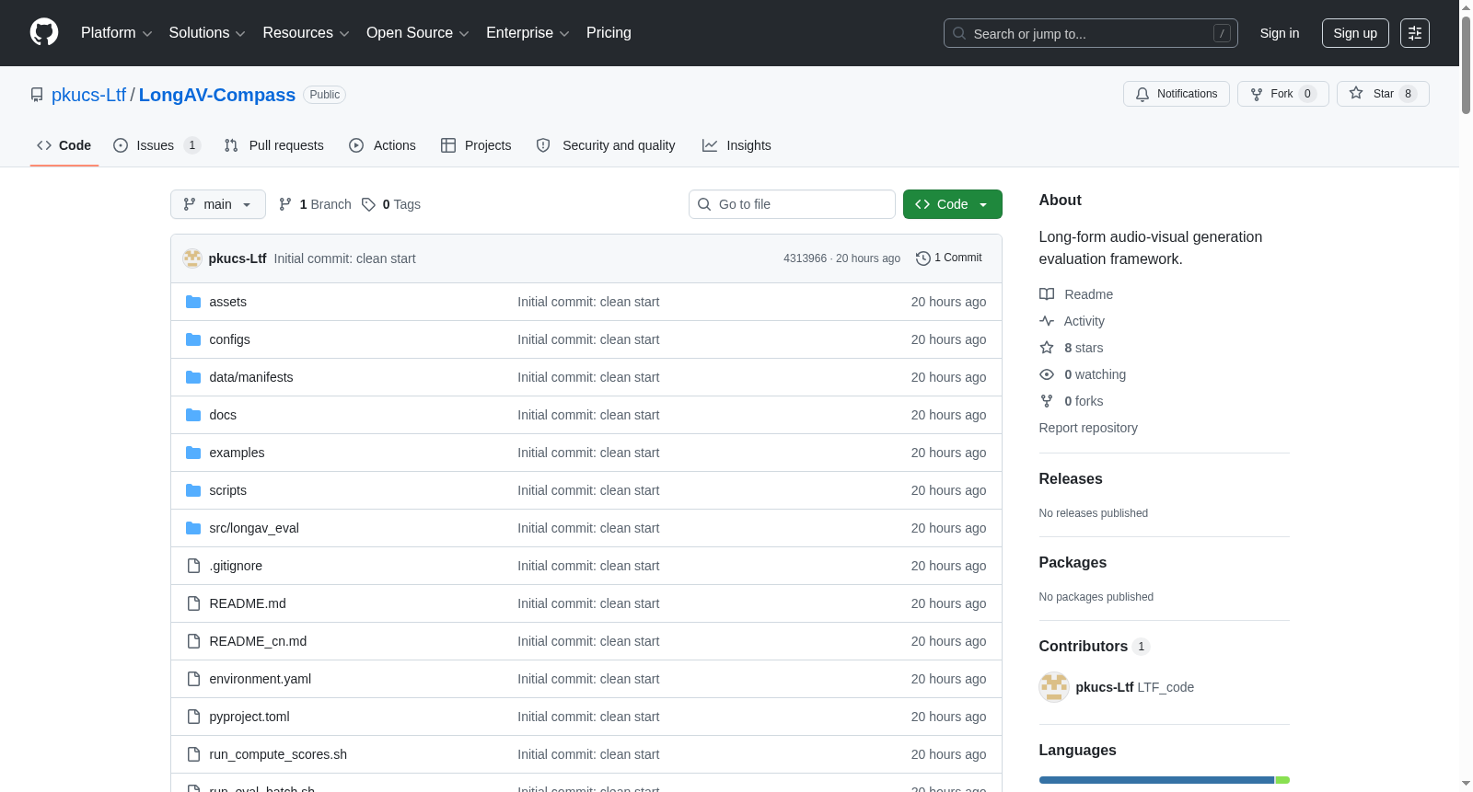Switch to the Actions tab

tap(382, 145)
